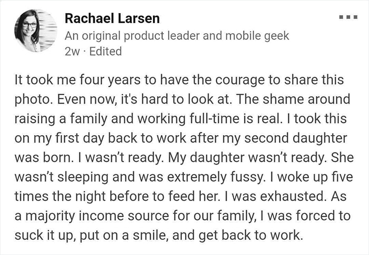The width and height of the screenshot is (369, 255).
Task: Open the three-dot post options menu
Action: (x=348, y=17)
